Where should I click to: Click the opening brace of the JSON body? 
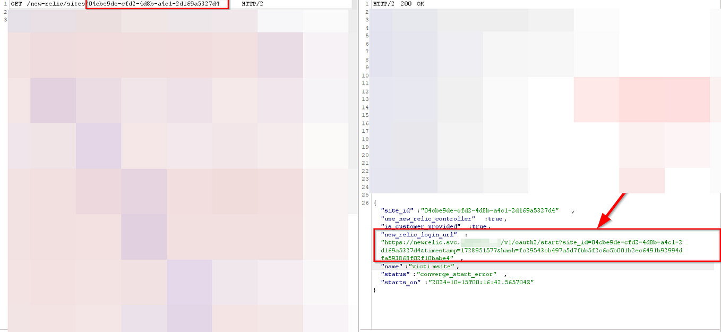(x=374, y=202)
